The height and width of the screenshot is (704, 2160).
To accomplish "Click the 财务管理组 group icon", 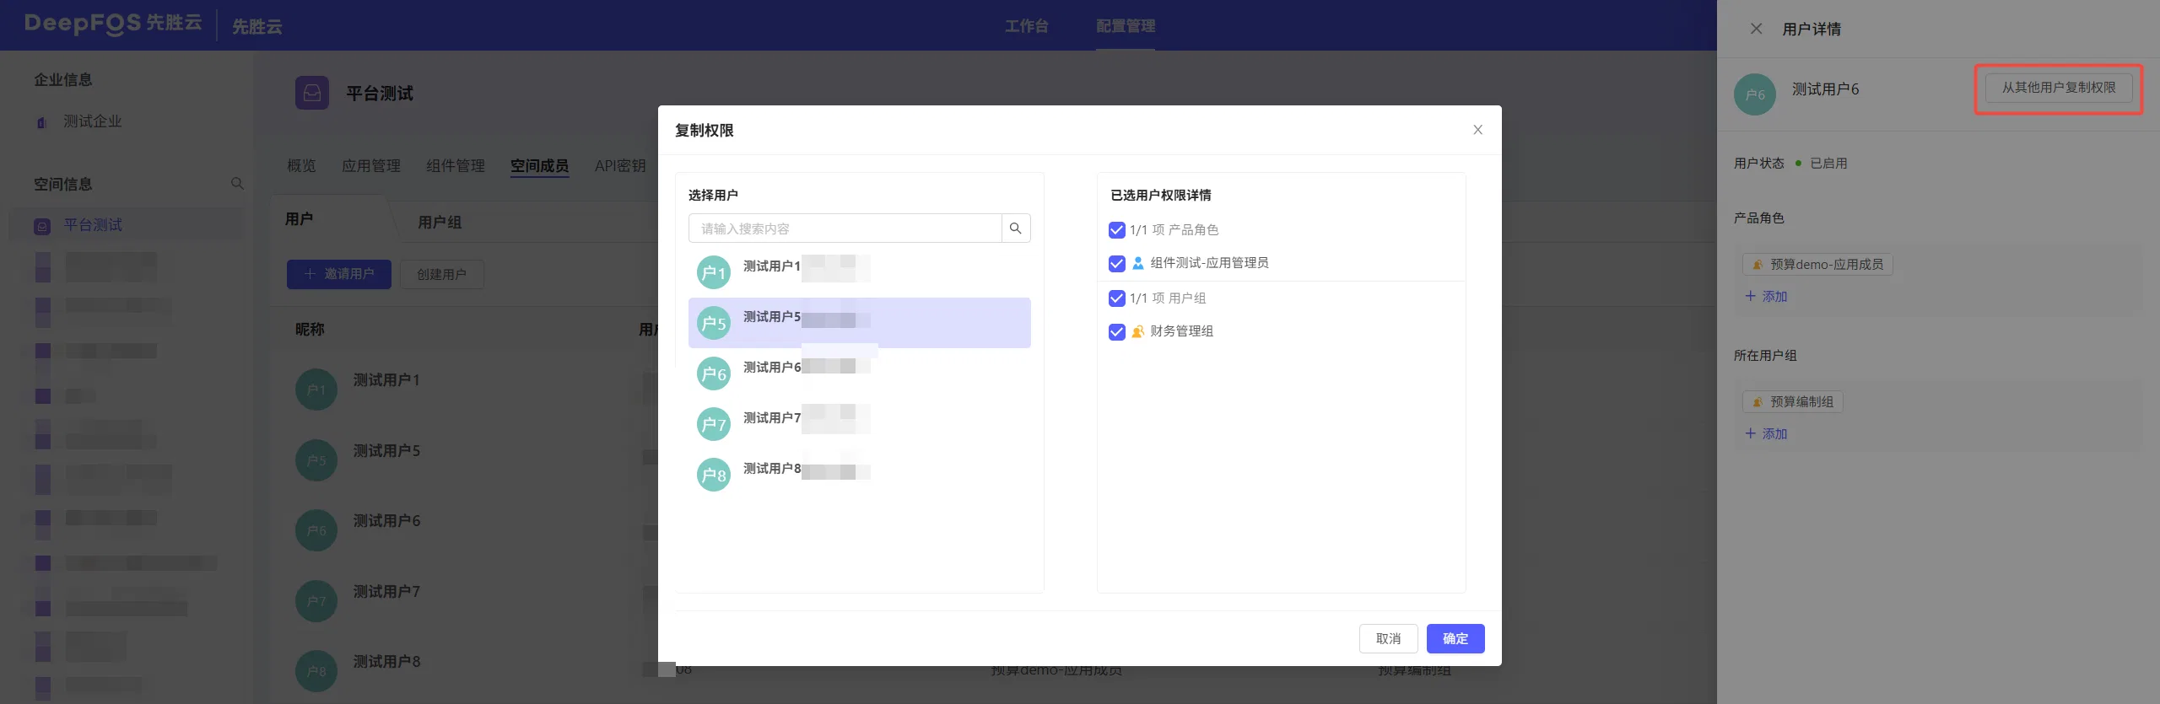I will [1138, 331].
